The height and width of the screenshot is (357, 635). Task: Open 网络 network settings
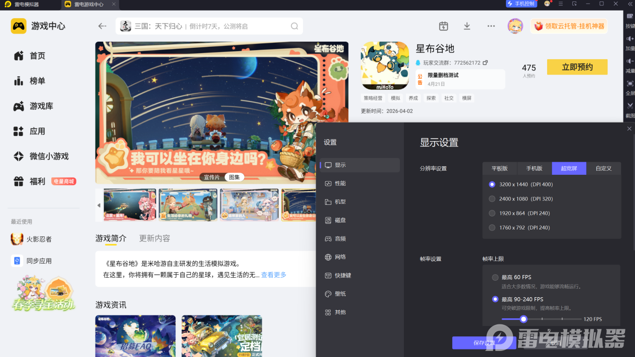[360, 257]
